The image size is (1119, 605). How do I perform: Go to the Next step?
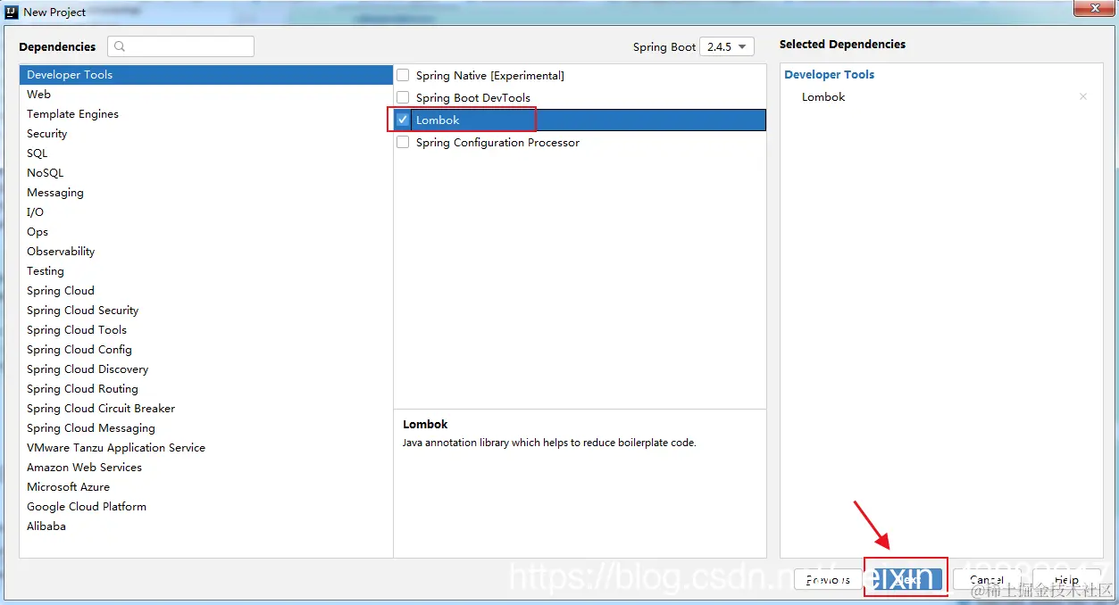coord(907,580)
